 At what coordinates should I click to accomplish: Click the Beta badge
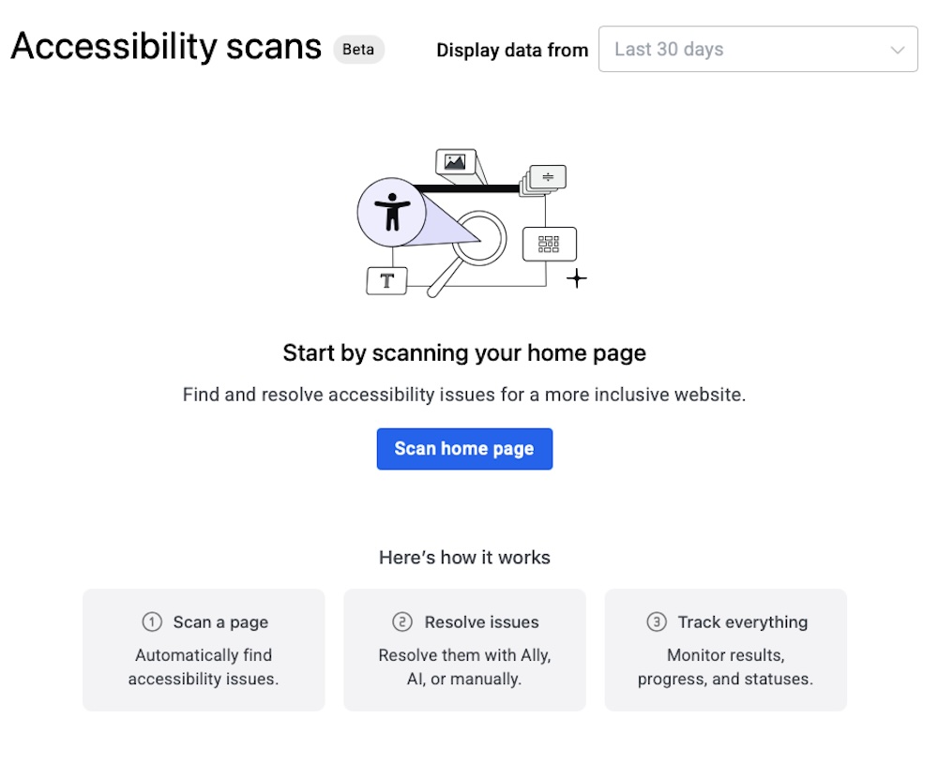[x=358, y=50]
